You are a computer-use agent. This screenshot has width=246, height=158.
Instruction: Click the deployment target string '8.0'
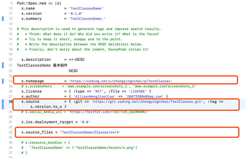coord(85,122)
